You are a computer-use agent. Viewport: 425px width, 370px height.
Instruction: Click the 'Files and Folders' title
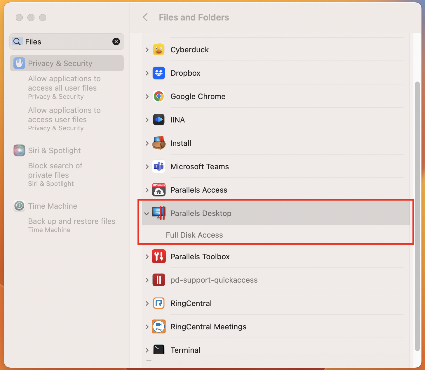click(x=194, y=17)
